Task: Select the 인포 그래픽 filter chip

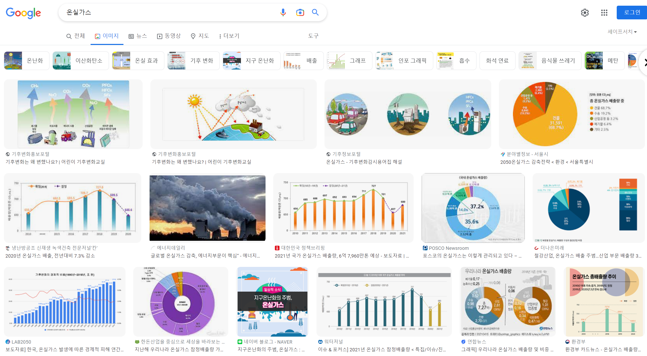Action: 404,61
